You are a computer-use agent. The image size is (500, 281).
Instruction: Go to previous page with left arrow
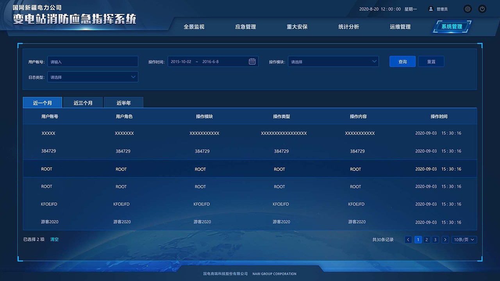tap(408, 239)
